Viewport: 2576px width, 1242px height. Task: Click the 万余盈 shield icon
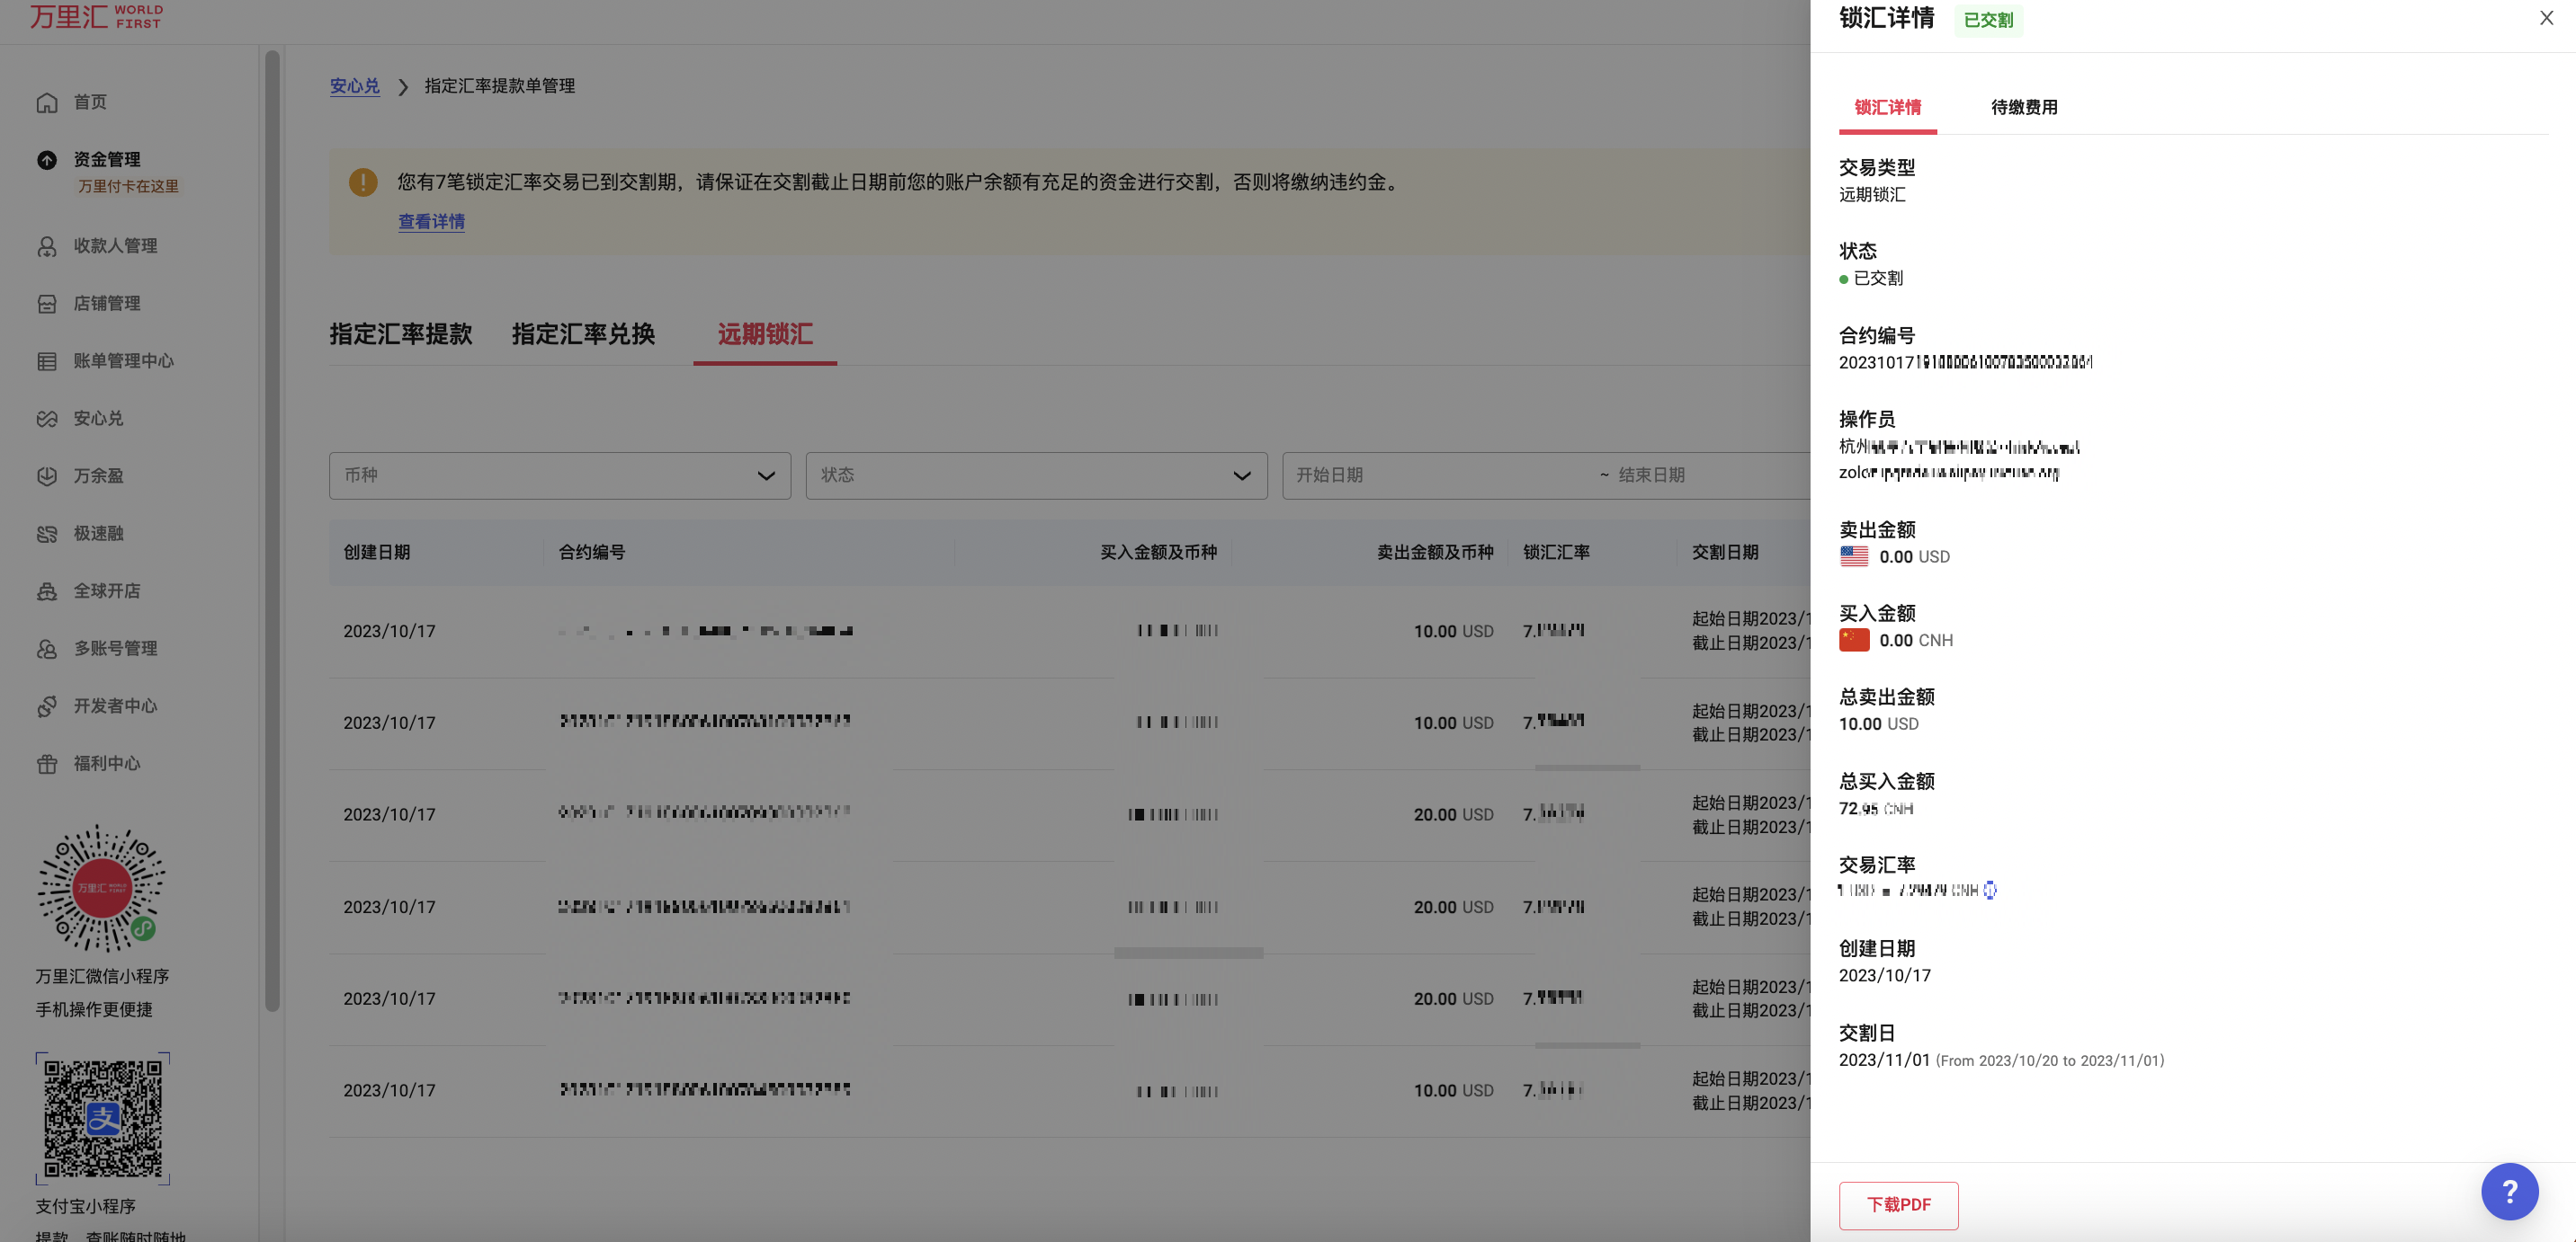(47, 476)
